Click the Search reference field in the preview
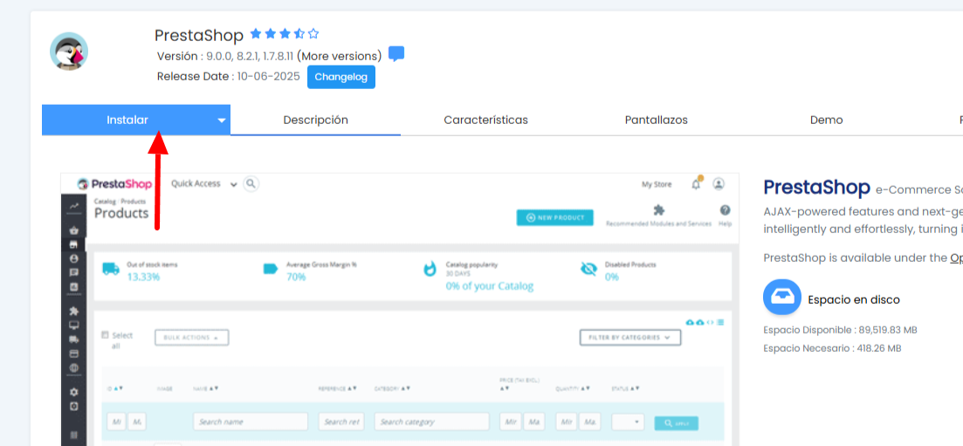Screen dimensions: 963x446 (x=340, y=422)
